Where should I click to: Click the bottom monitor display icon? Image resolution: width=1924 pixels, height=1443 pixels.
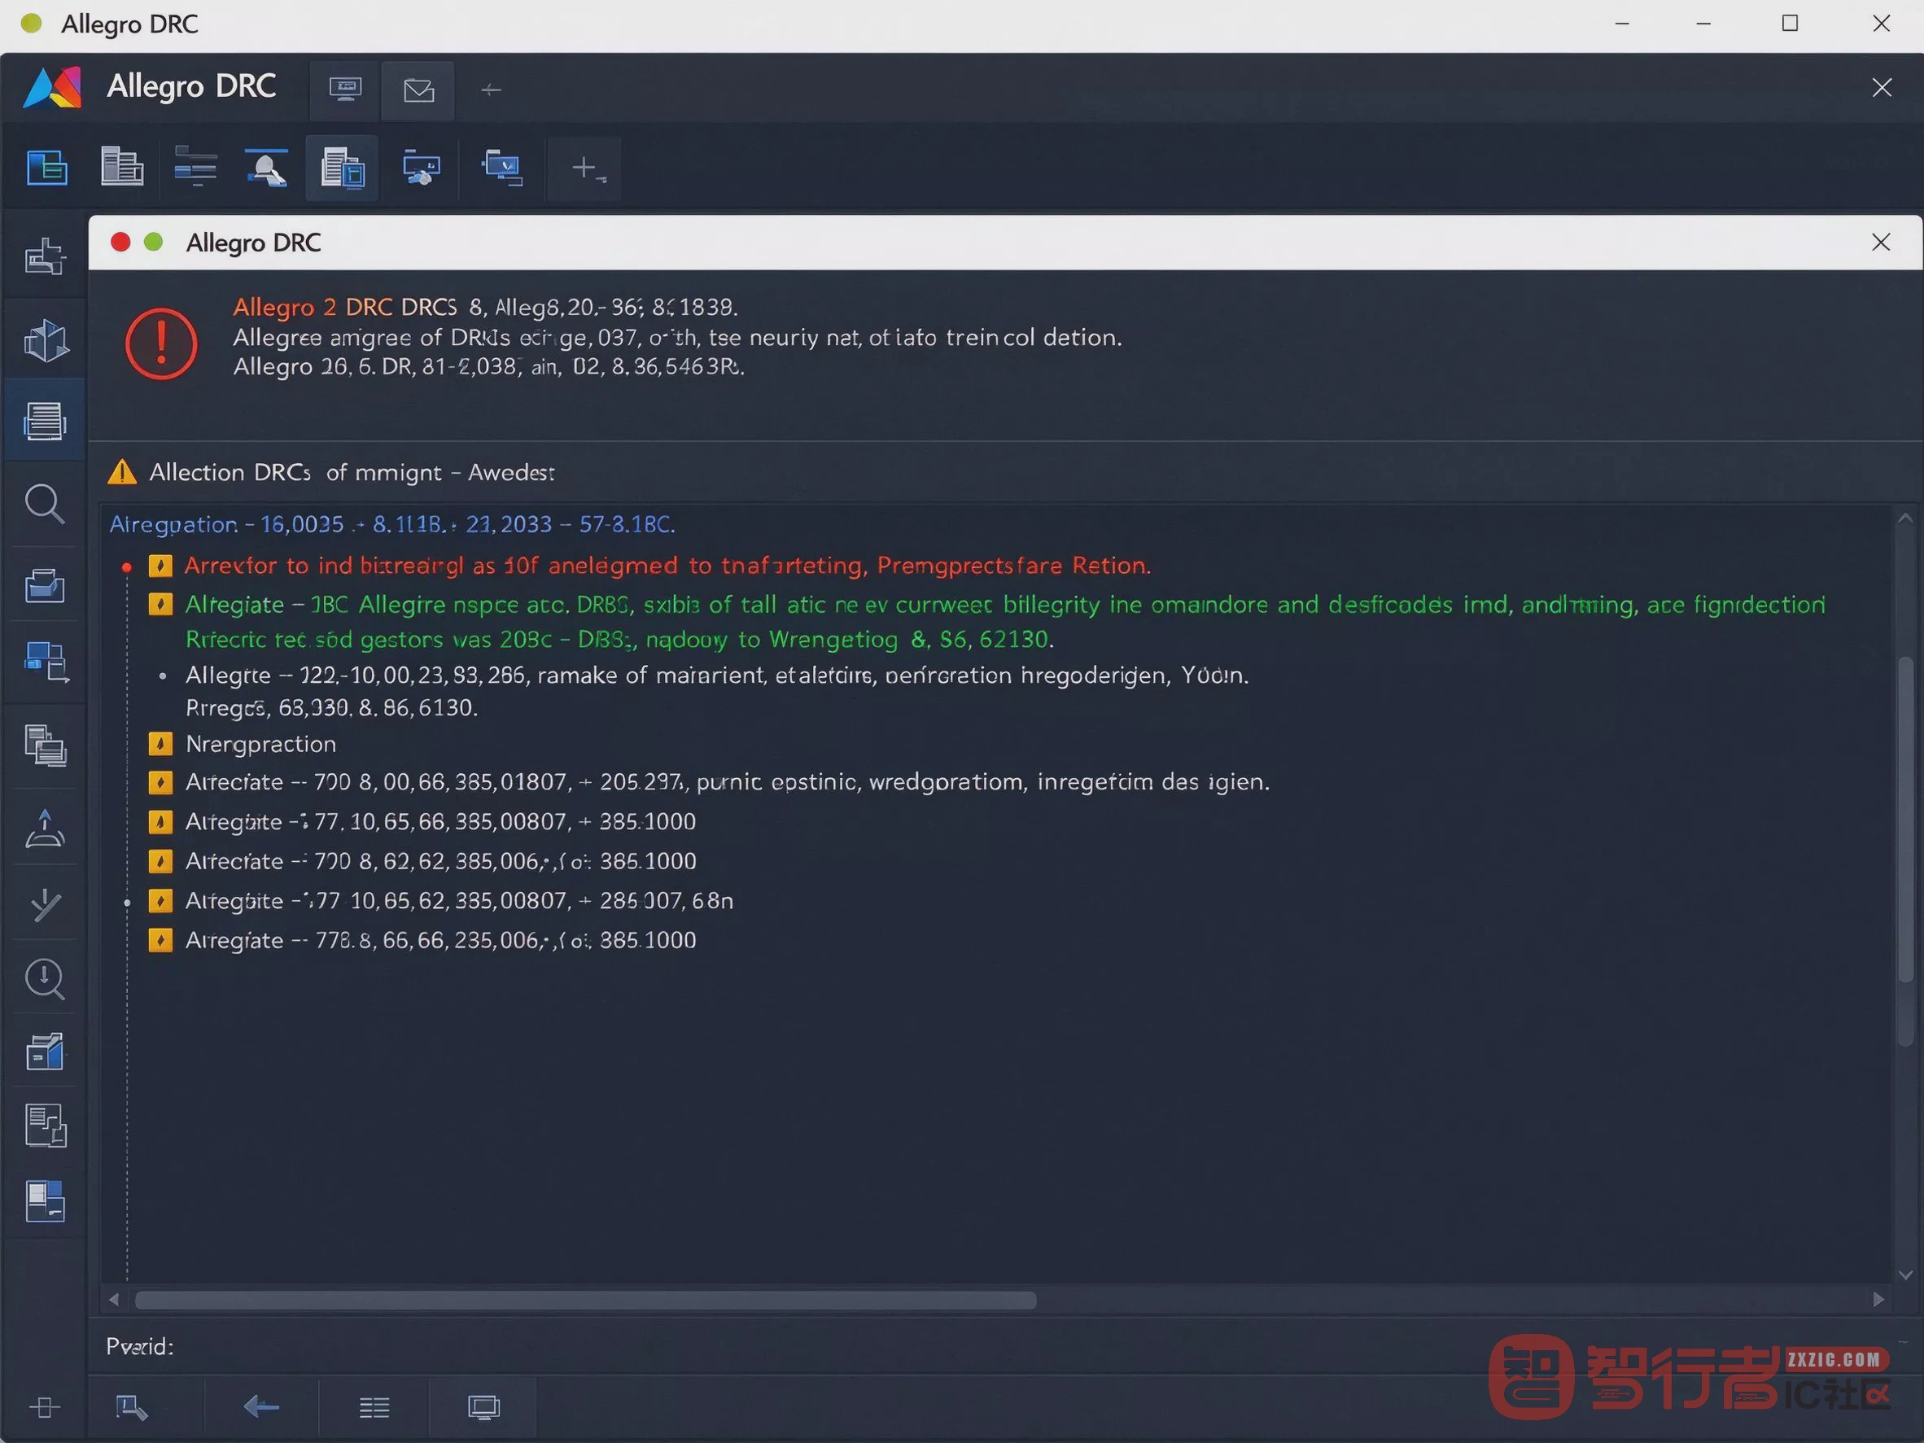[x=483, y=1407]
